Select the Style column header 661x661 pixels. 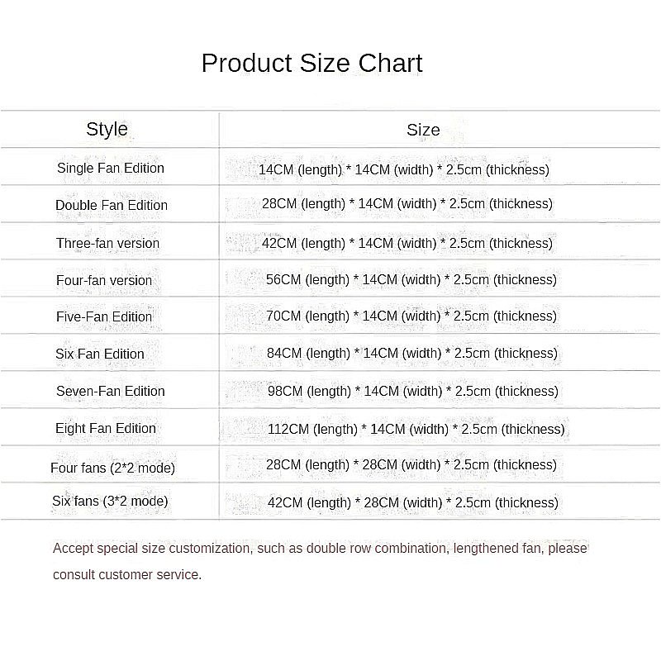107,129
